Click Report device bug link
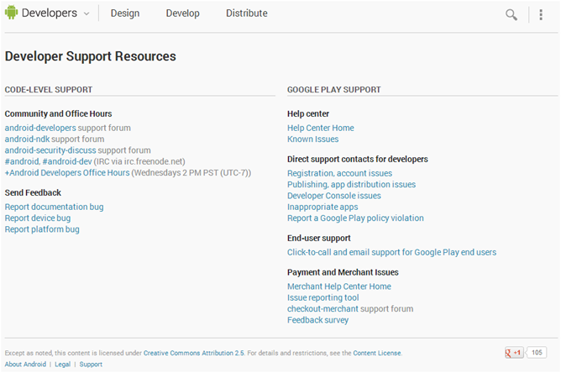The image size is (561, 373). (38, 218)
